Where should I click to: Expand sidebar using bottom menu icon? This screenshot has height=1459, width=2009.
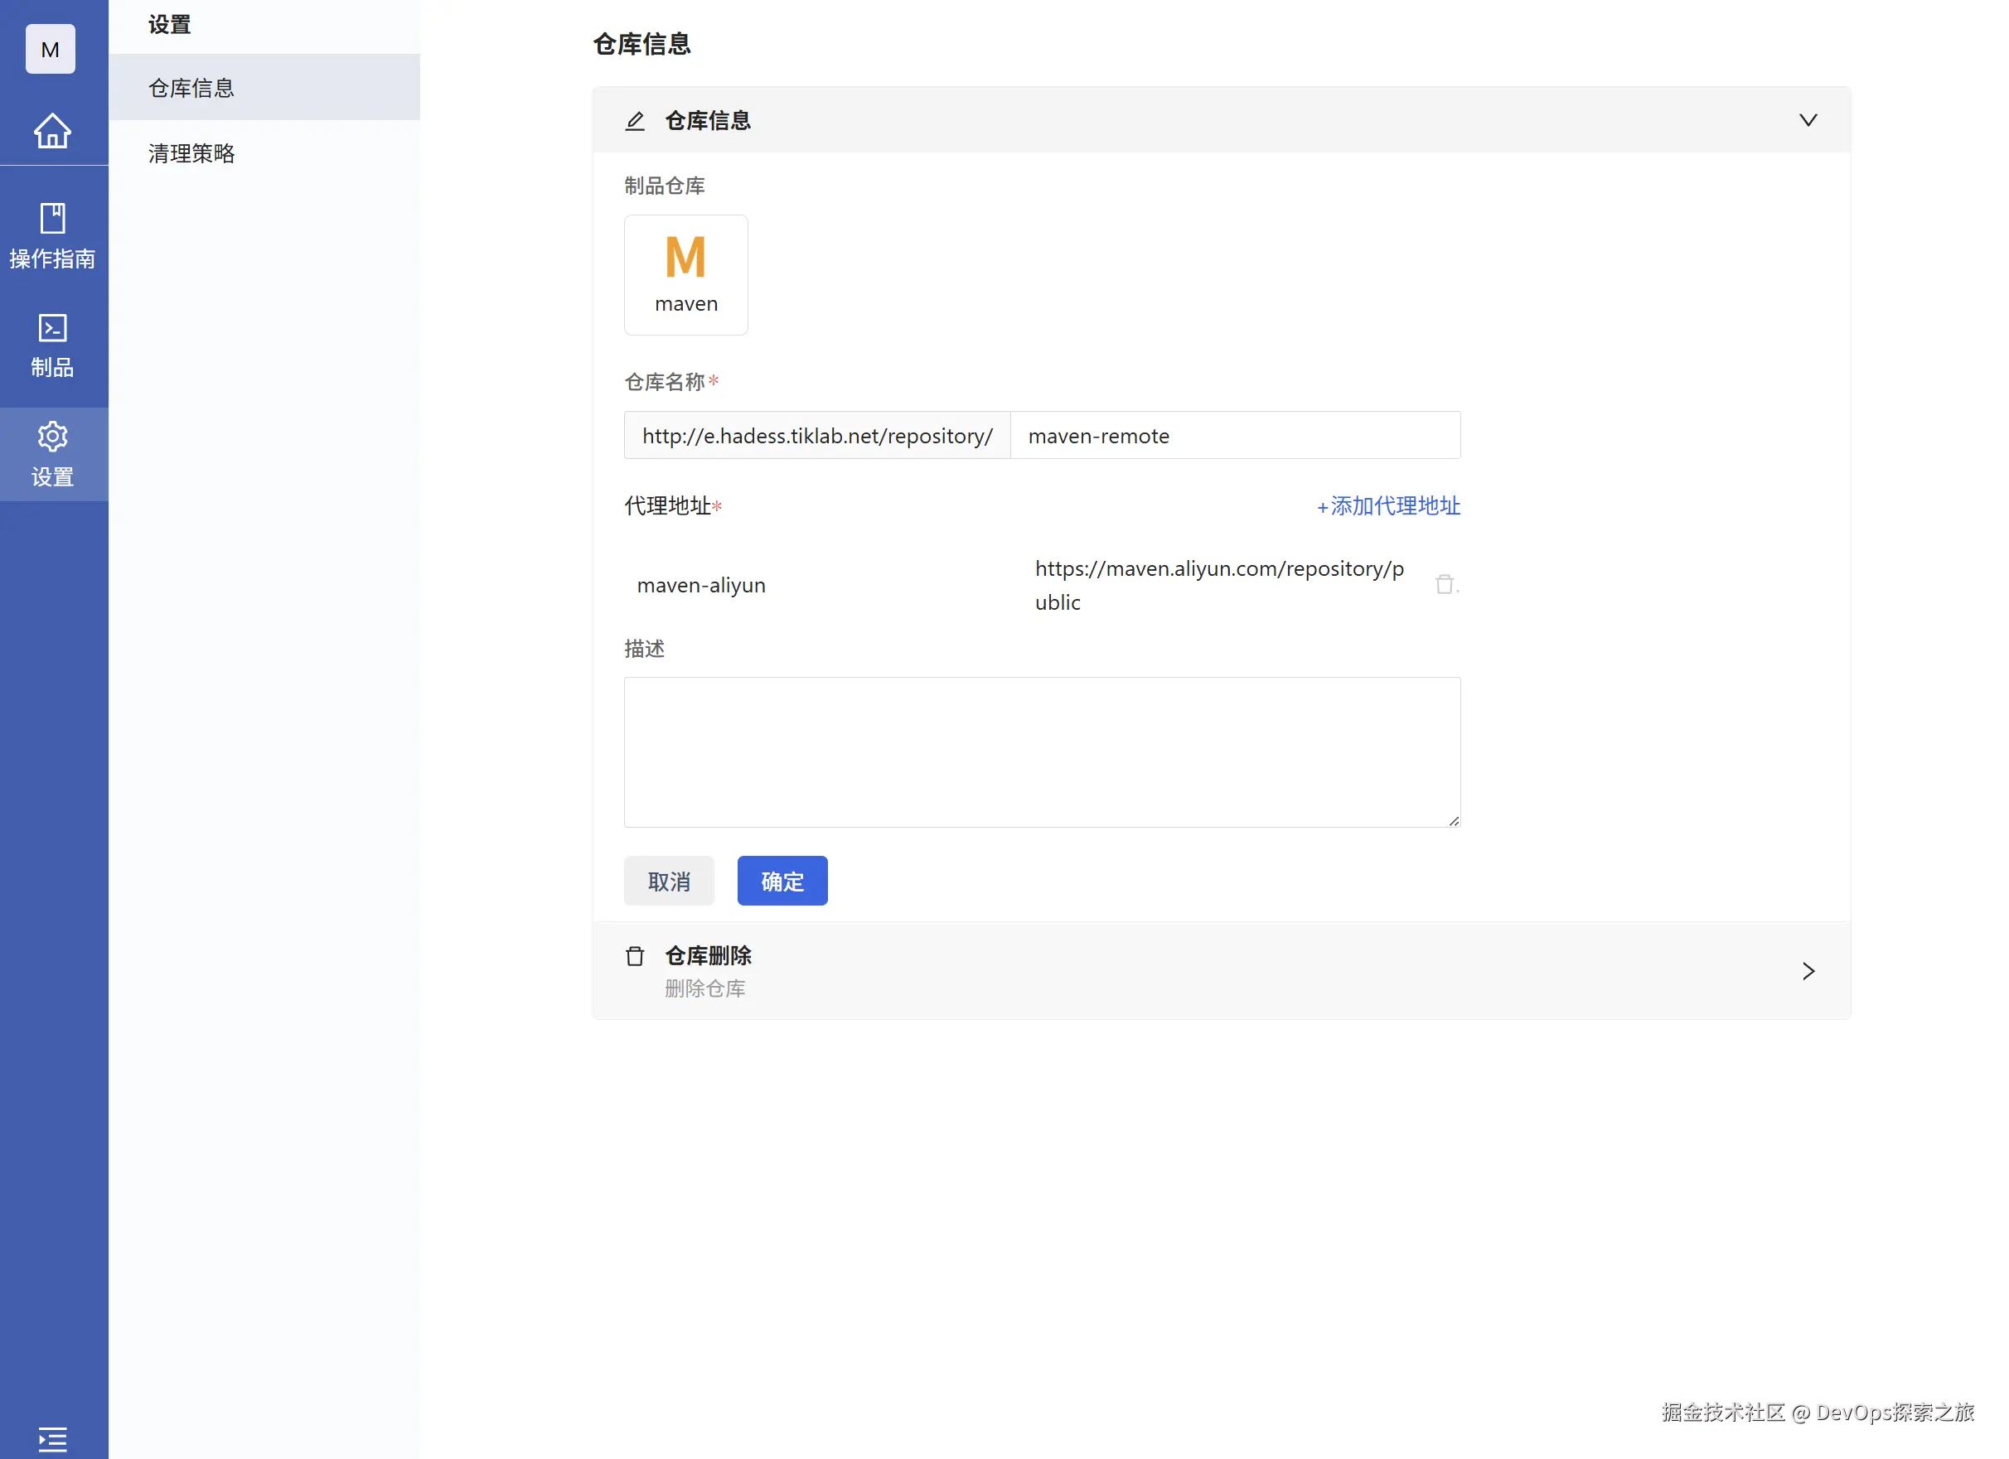tap(52, 1438)
